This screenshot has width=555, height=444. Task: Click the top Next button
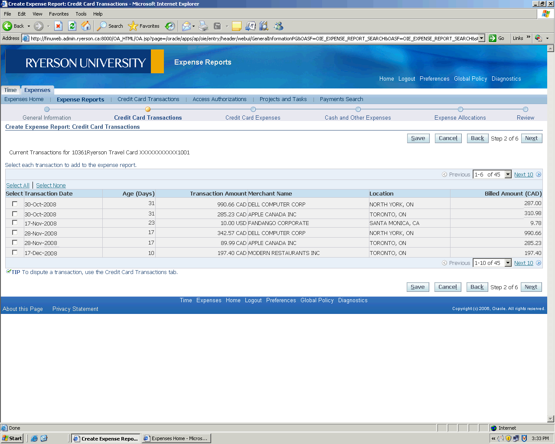coord(531,138)
